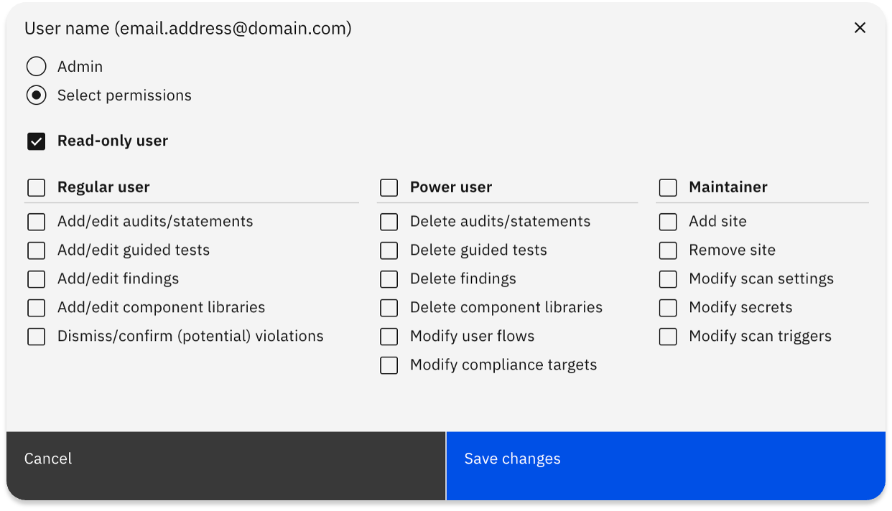This screenshot has width=892, height=511.
Task: Click the Cancel button
Action: pos(47,458)
